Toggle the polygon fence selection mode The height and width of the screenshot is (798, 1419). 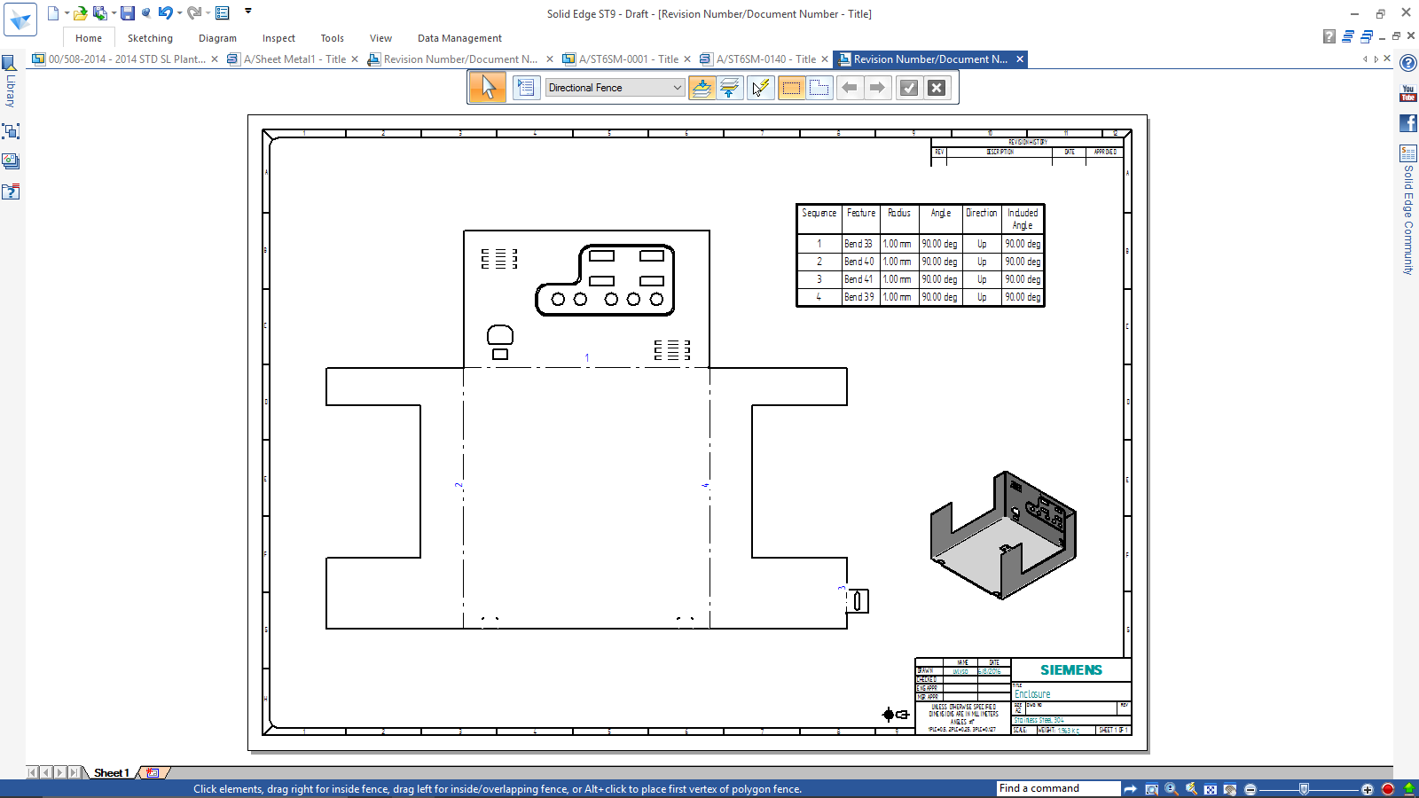(x=818, y=87)
